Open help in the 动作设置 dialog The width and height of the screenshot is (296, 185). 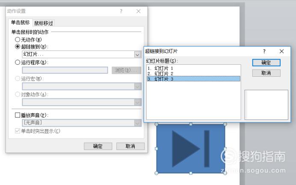tap(121, 11)
